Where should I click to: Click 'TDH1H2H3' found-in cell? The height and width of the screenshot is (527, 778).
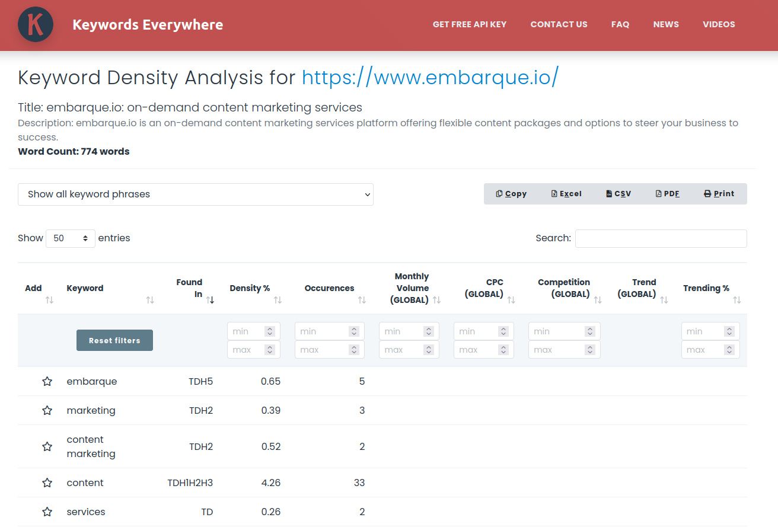190,483
